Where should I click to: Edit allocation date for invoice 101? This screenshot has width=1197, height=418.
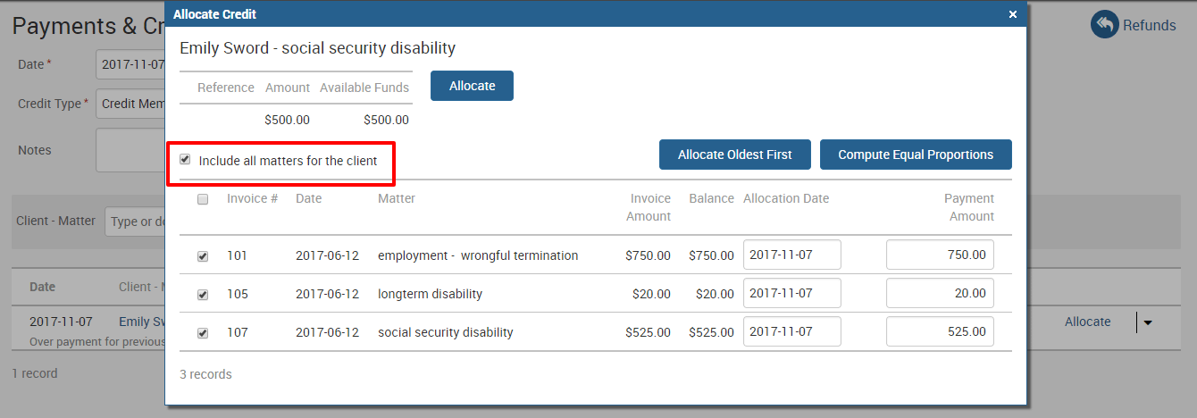pyautogui.click(x=791, y=255)
